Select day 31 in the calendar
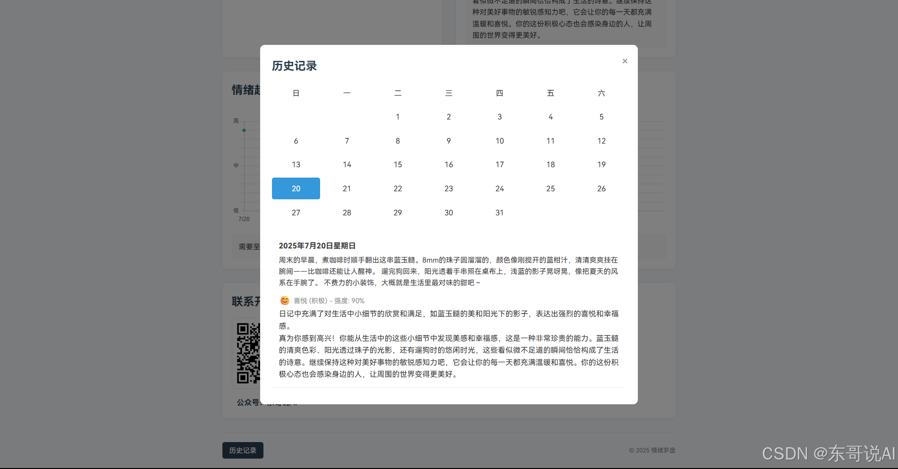This screenshot has width=898, height=469. point(500,213)
